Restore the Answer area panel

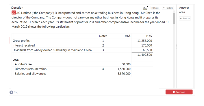(185, 18)
